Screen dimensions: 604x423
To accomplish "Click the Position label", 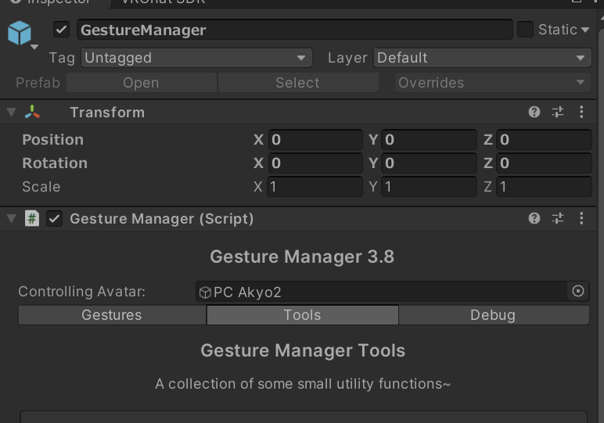I will tap(52, 139).
